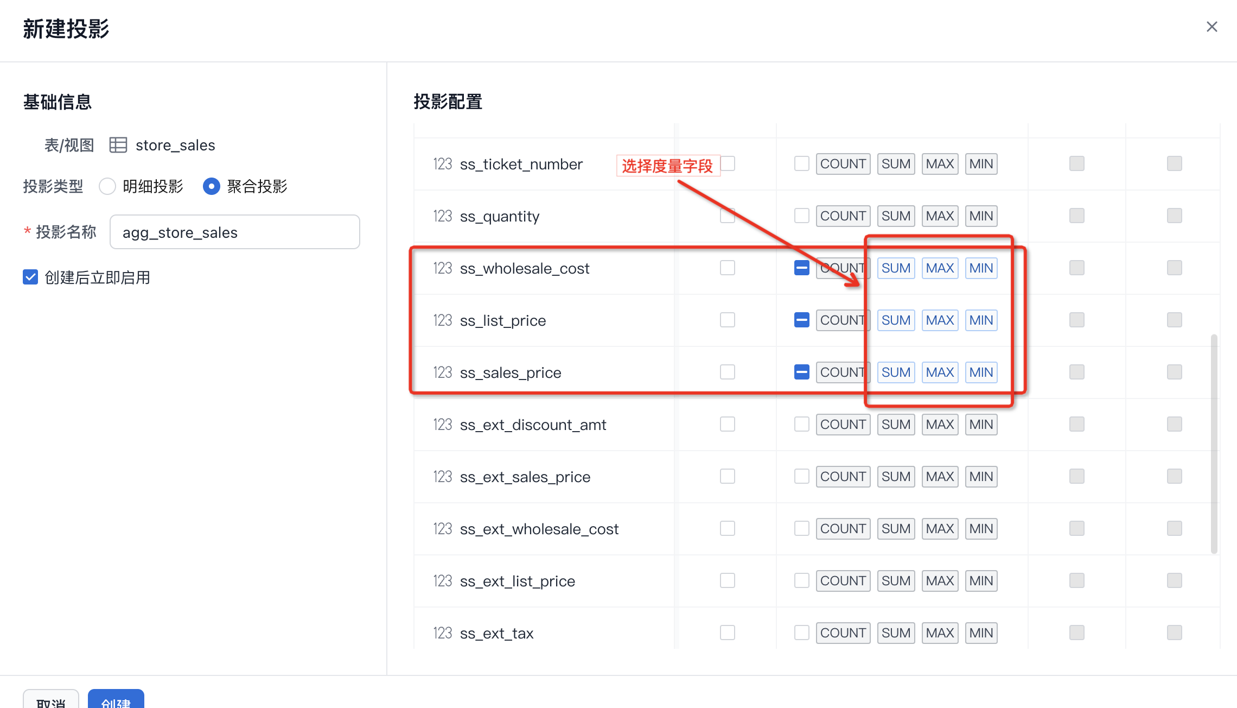
Task: Uncheck 创建后立即启用 checkbox
Action: 30,277
